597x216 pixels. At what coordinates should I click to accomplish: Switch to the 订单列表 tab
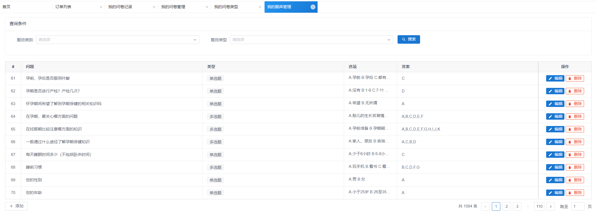(x=63, y=7)
